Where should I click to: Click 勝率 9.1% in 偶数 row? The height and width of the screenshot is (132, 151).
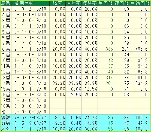point(60,117)
